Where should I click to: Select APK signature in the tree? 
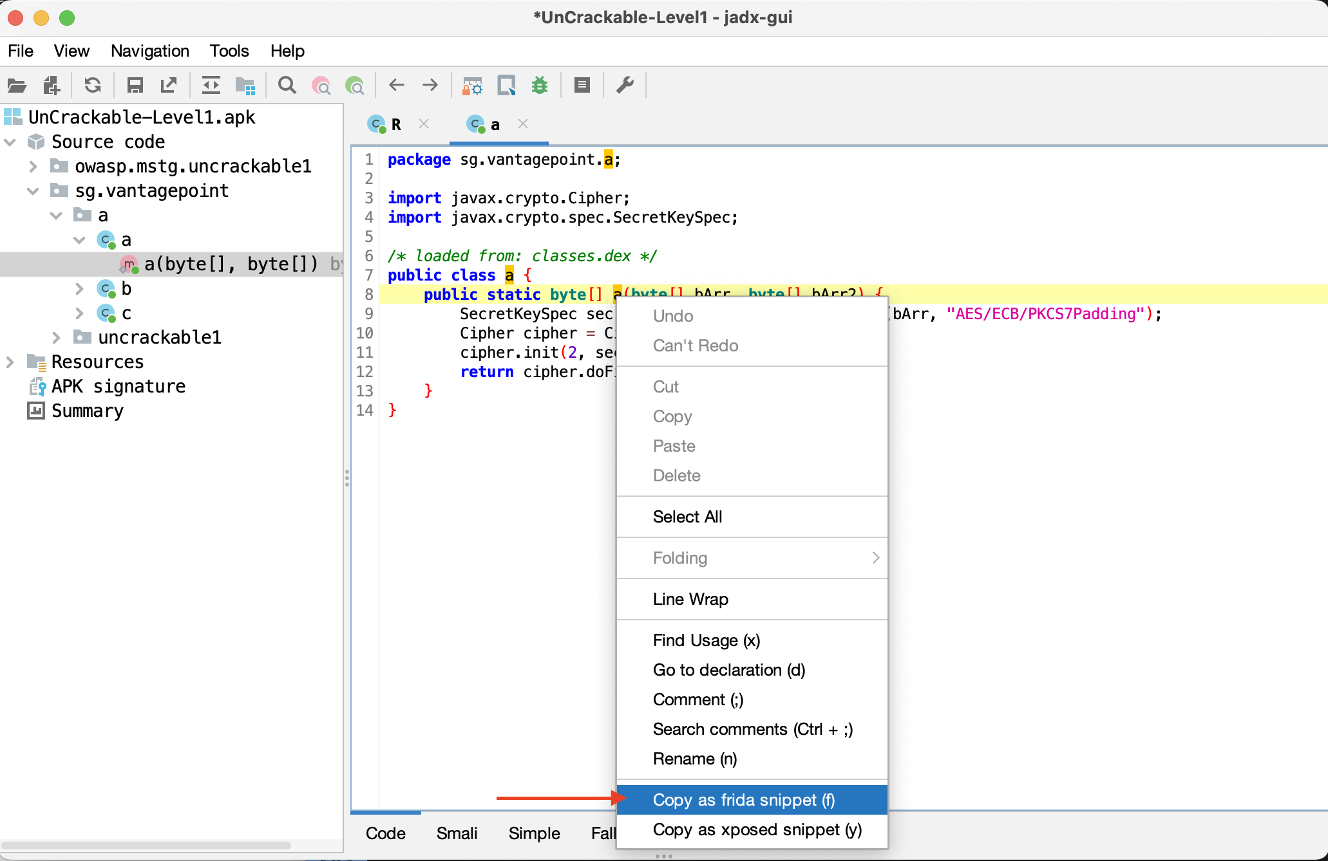[x=118, y=386]
